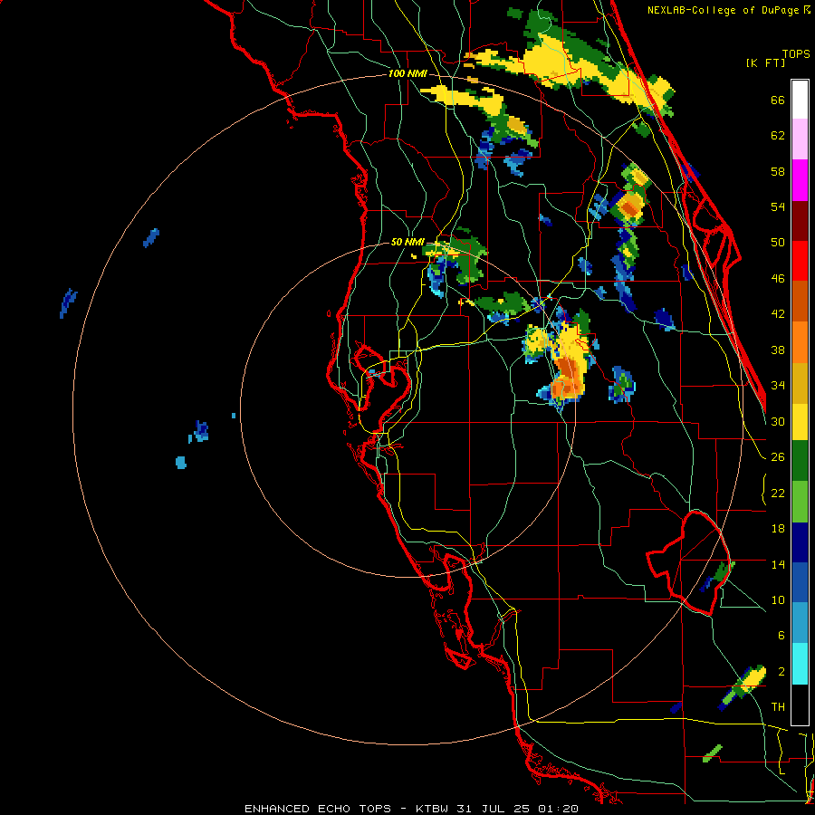The height and width of the screenshot is (815, 815).
Task: Click the legend value 38
Action: pyautogui.click(x=778, y=350)
